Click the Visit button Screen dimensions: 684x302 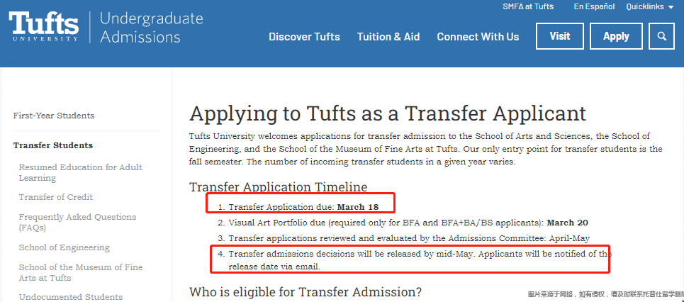pyautogui.click(x=560, y=36)
